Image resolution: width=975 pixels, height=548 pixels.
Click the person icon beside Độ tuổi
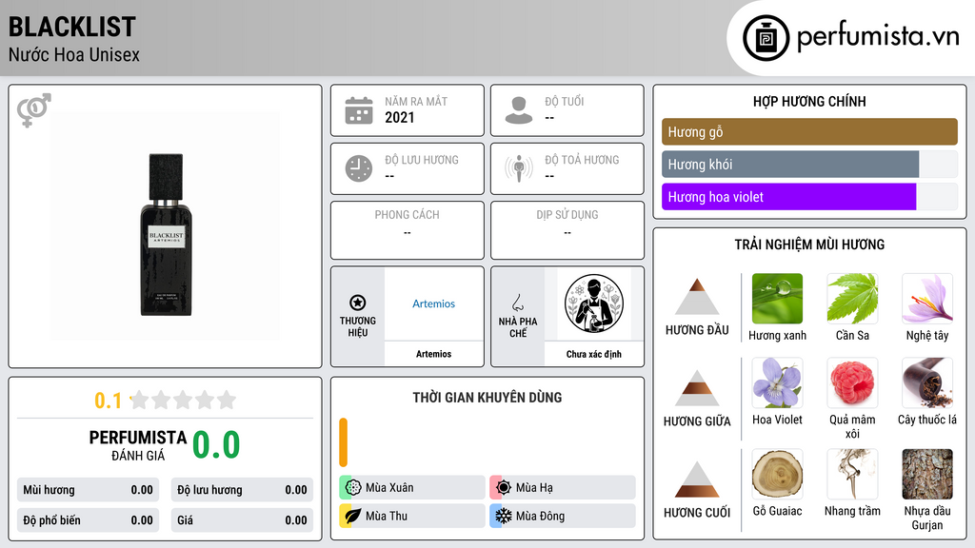(x=519, y=110)
